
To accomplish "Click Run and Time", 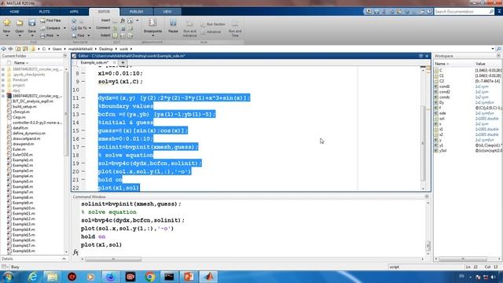I will pos(235,28).
